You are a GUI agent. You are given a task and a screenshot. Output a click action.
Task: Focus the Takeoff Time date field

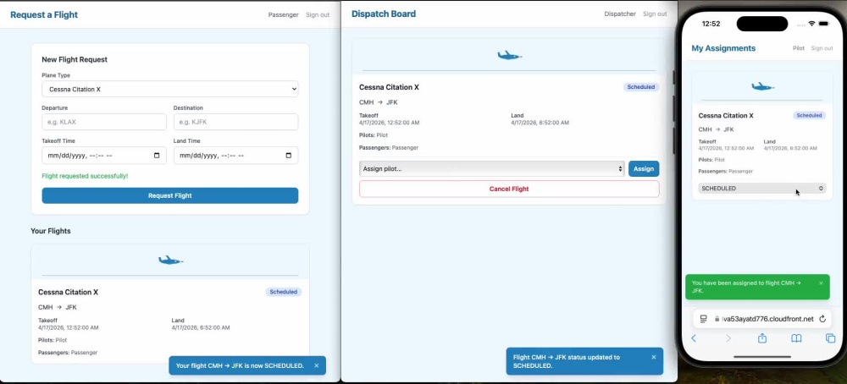click(x=103, y=156)
